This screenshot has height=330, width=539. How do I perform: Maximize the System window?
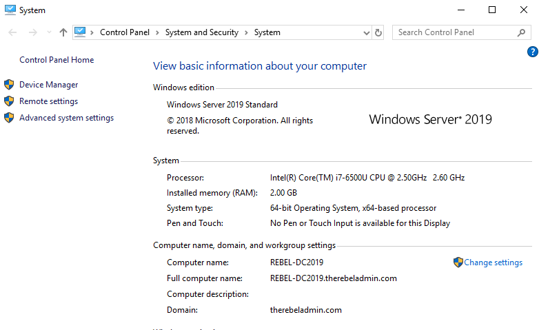pyautogui.click(x=492, y=10)
